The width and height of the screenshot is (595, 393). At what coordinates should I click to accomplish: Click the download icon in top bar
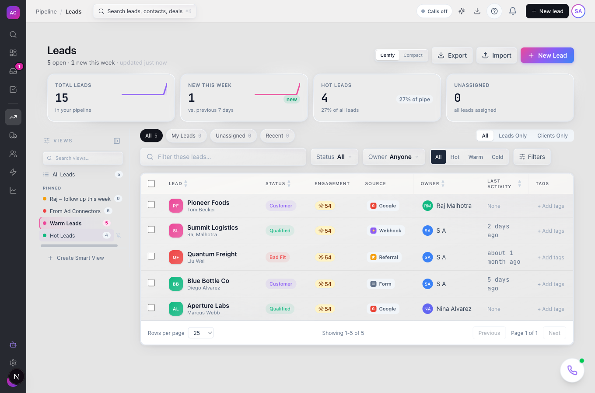(x=477, y=11)
